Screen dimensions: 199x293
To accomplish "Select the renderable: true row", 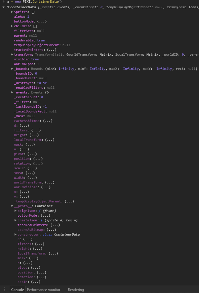I will (x=29, y=40).
